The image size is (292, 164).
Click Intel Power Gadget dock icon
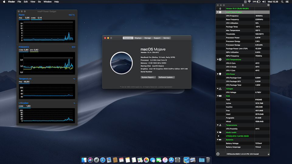click(x=186, y=160)
